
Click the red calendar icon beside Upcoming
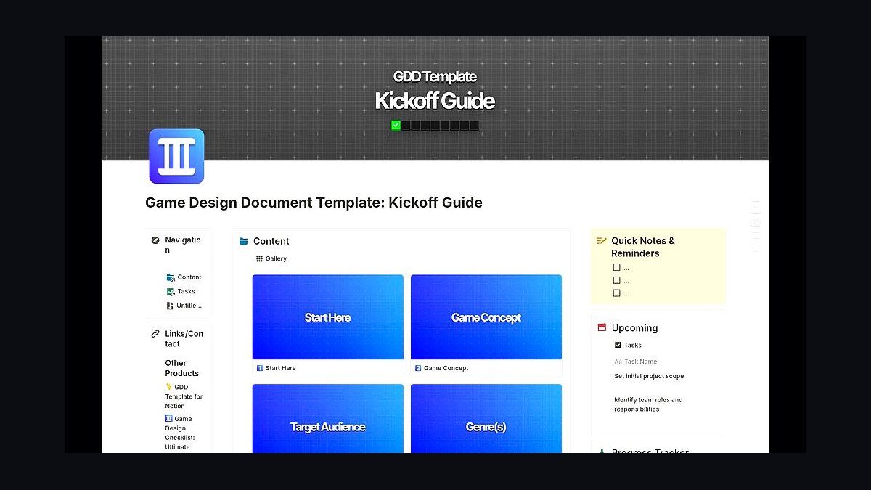(x=602, y=328)
